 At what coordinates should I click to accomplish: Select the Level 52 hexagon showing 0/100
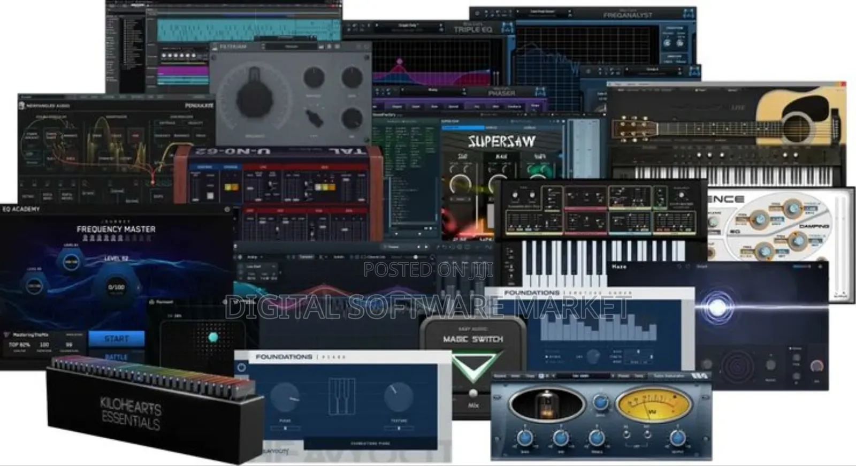pyautogui.click(x=116, y=287)
